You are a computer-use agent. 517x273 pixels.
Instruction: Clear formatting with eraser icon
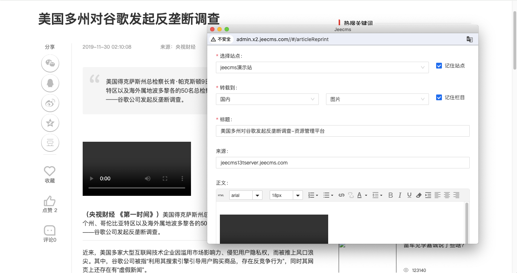418,195
